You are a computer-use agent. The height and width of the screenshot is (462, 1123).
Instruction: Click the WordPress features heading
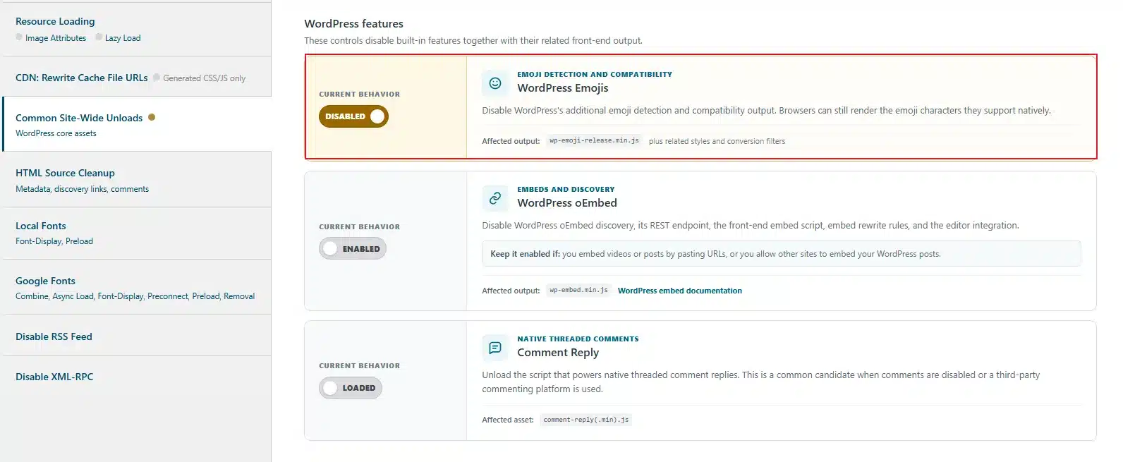point(354,23)
